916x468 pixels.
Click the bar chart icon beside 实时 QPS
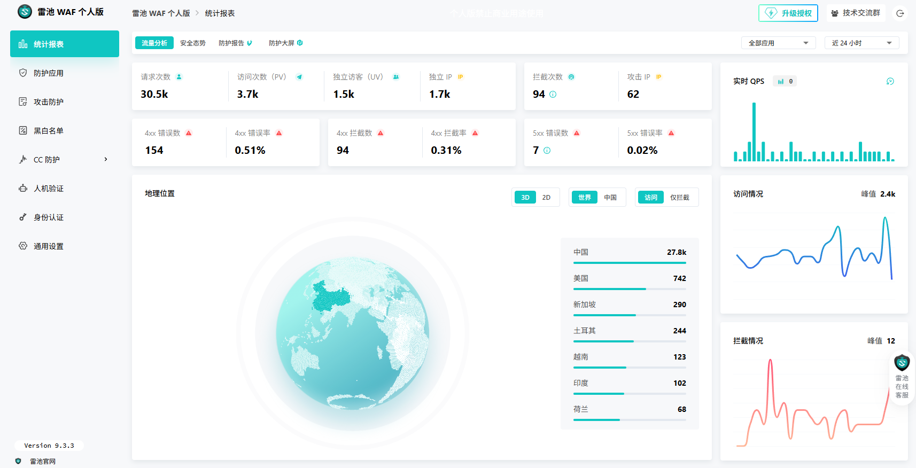click(x=781, y=81)
